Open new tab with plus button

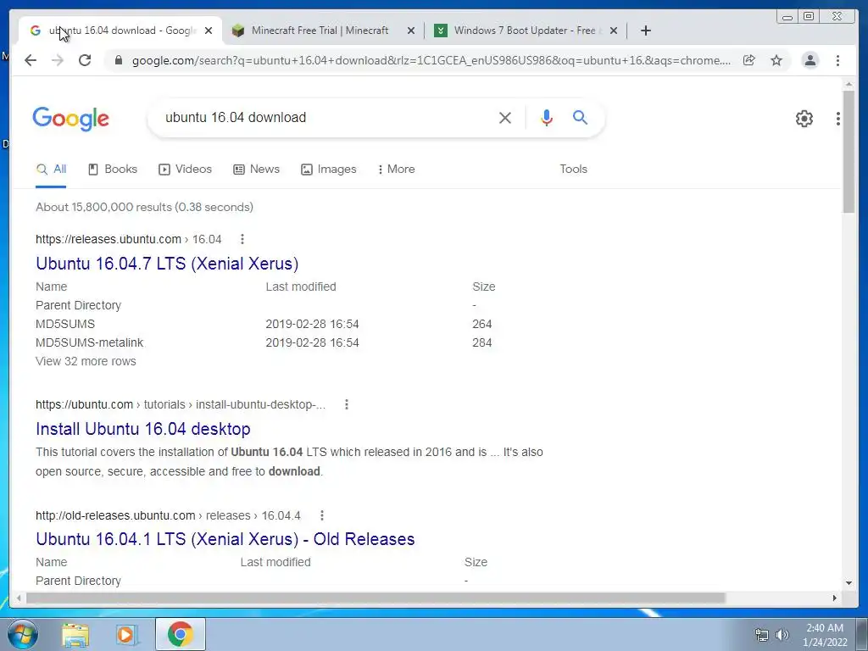pos(645,31)
